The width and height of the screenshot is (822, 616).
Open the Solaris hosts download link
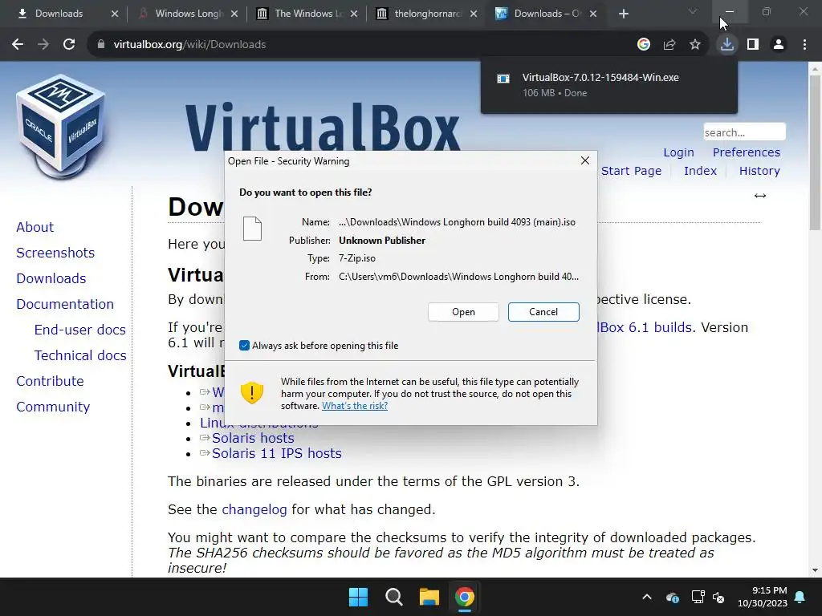point(253,438)
